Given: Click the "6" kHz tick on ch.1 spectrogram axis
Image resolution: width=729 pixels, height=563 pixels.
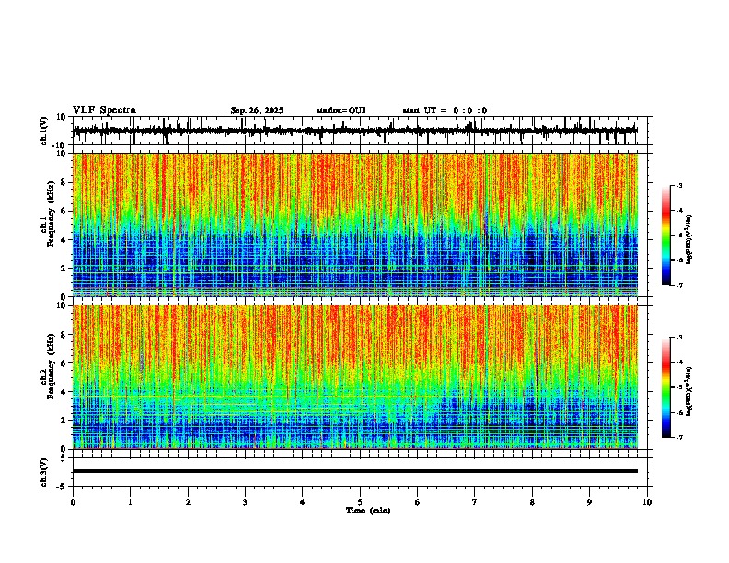Looking at the screenshot, I should click(x=65, y=211).
